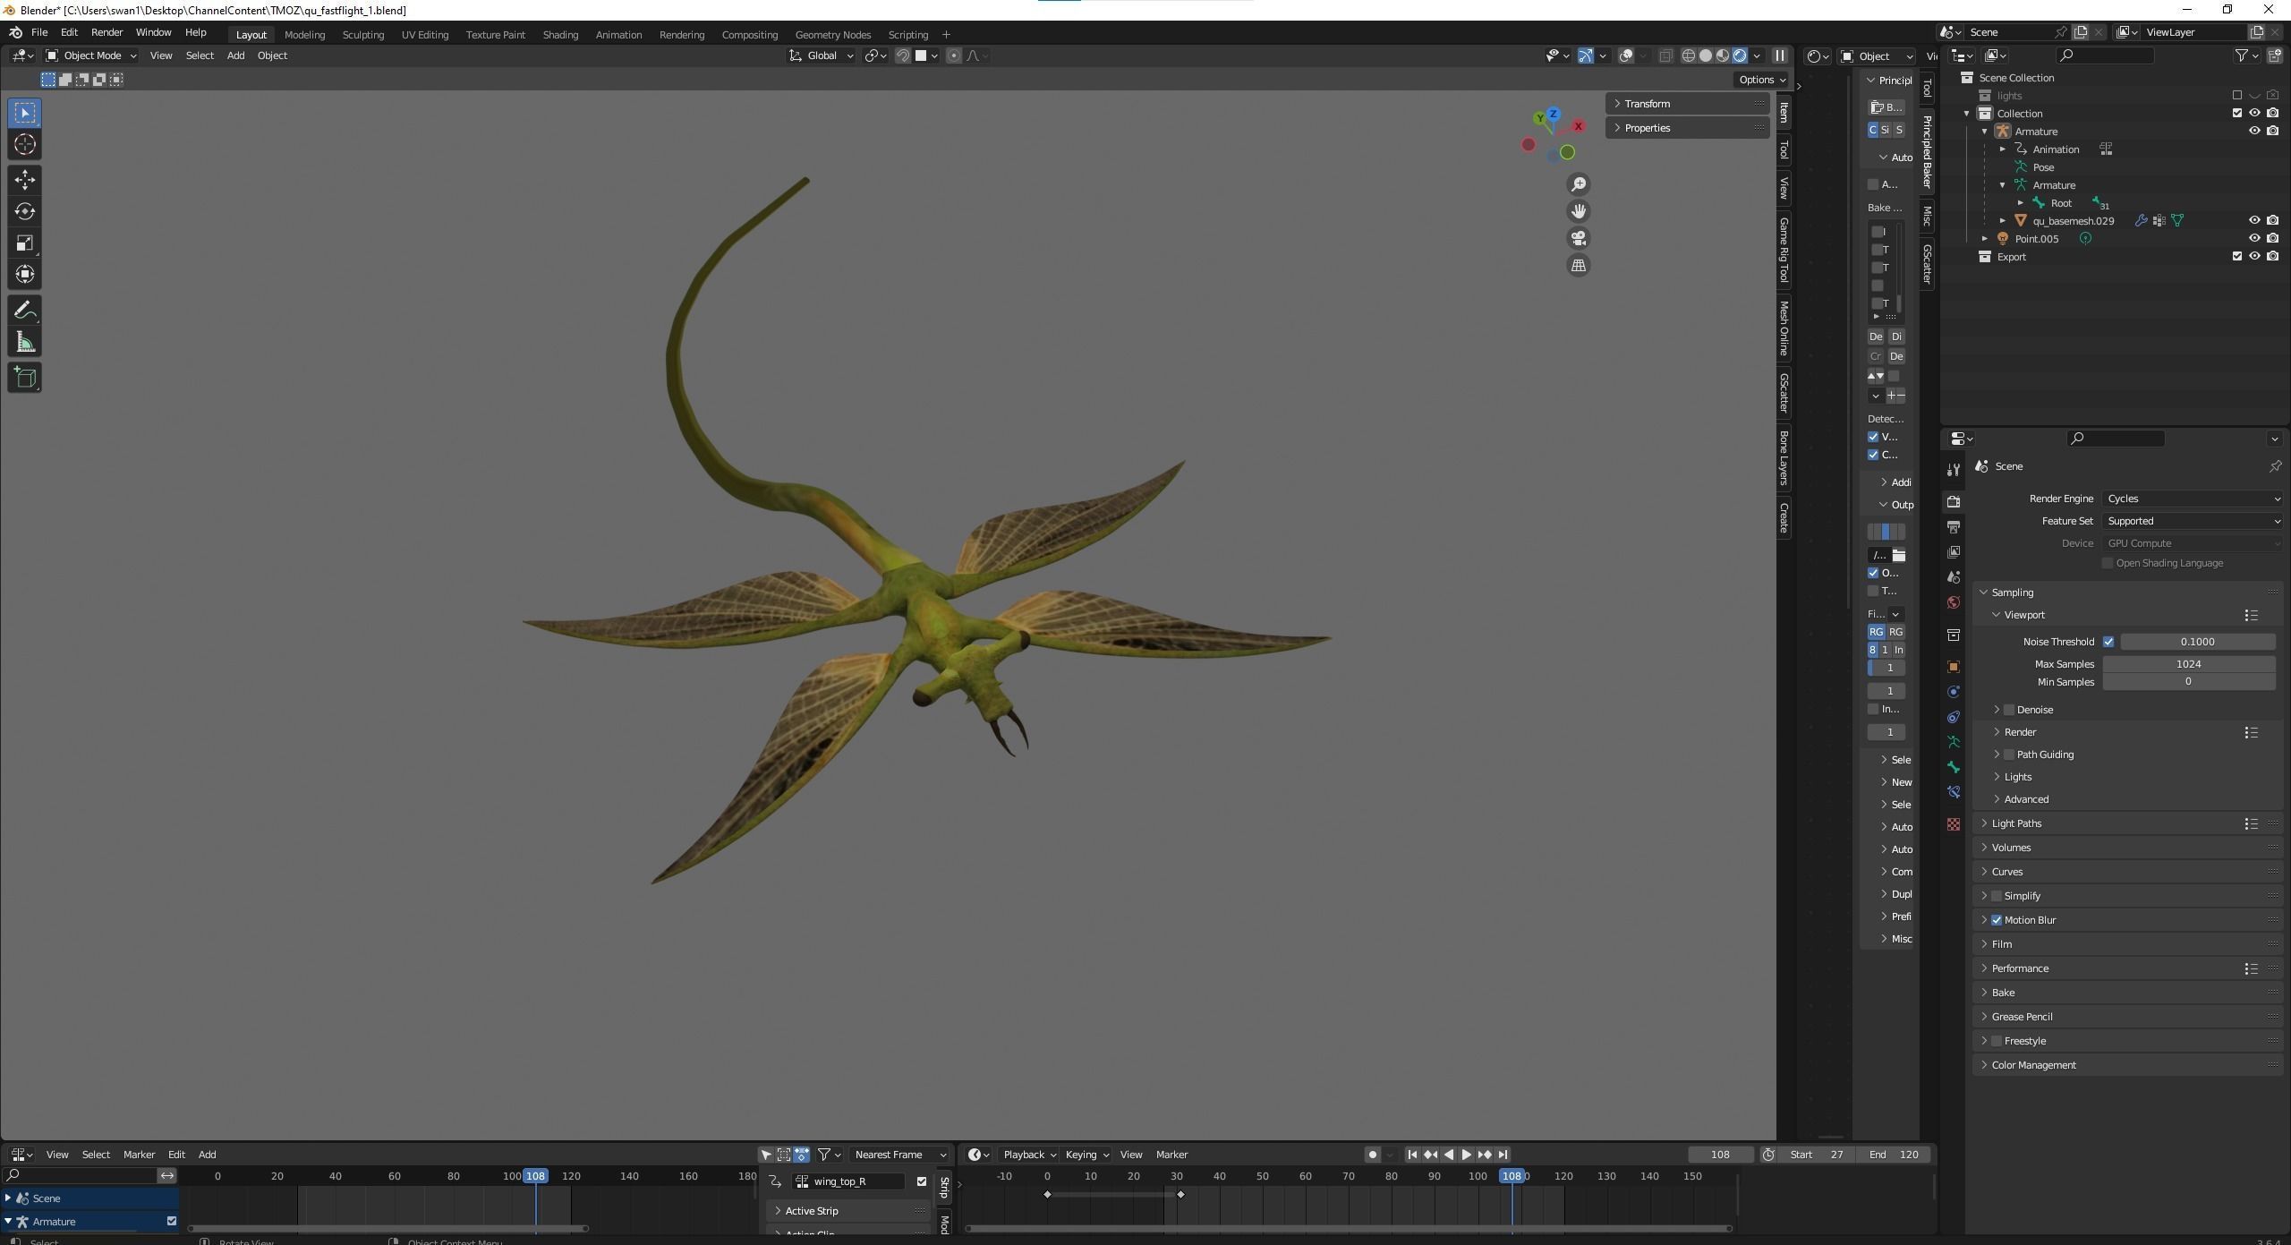This screenshot has width=2291, height=1245.
Task: Open Global transform orientation dropdown
Action: tap(822, 55)
